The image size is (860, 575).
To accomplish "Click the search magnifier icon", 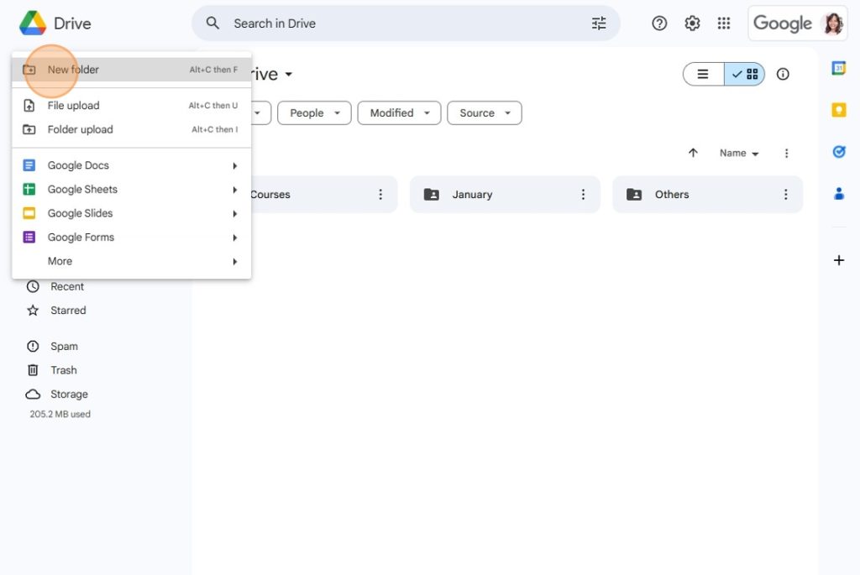I will pos(212,23).
